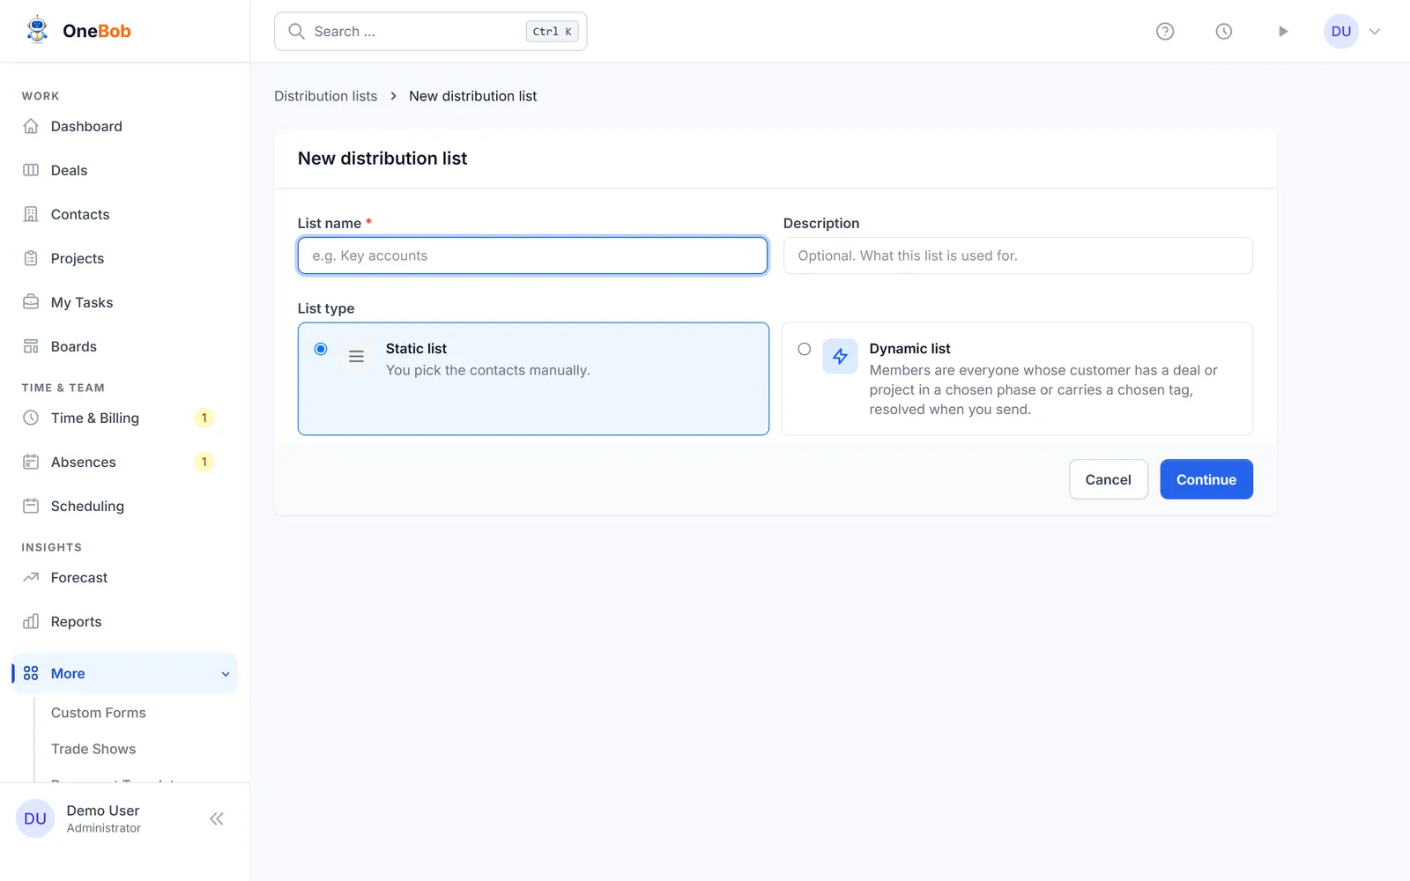Collapse sidebar with double-chevron icon
The image size is (1410, 881).
pos(217,819)
